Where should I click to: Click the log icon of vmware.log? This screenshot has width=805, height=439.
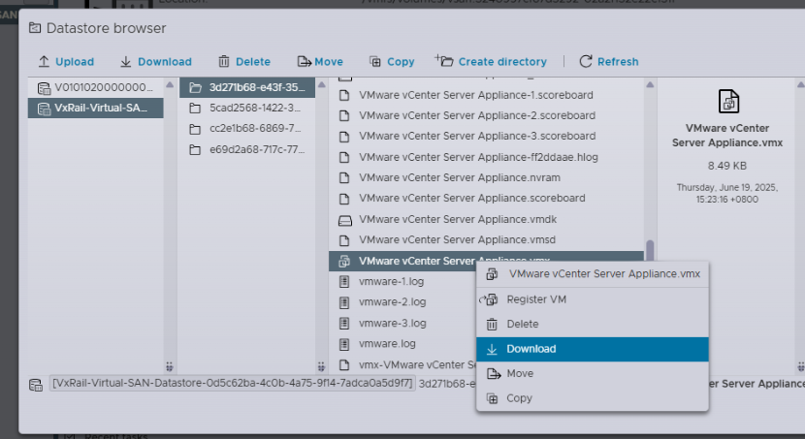(x=344, y=344)
